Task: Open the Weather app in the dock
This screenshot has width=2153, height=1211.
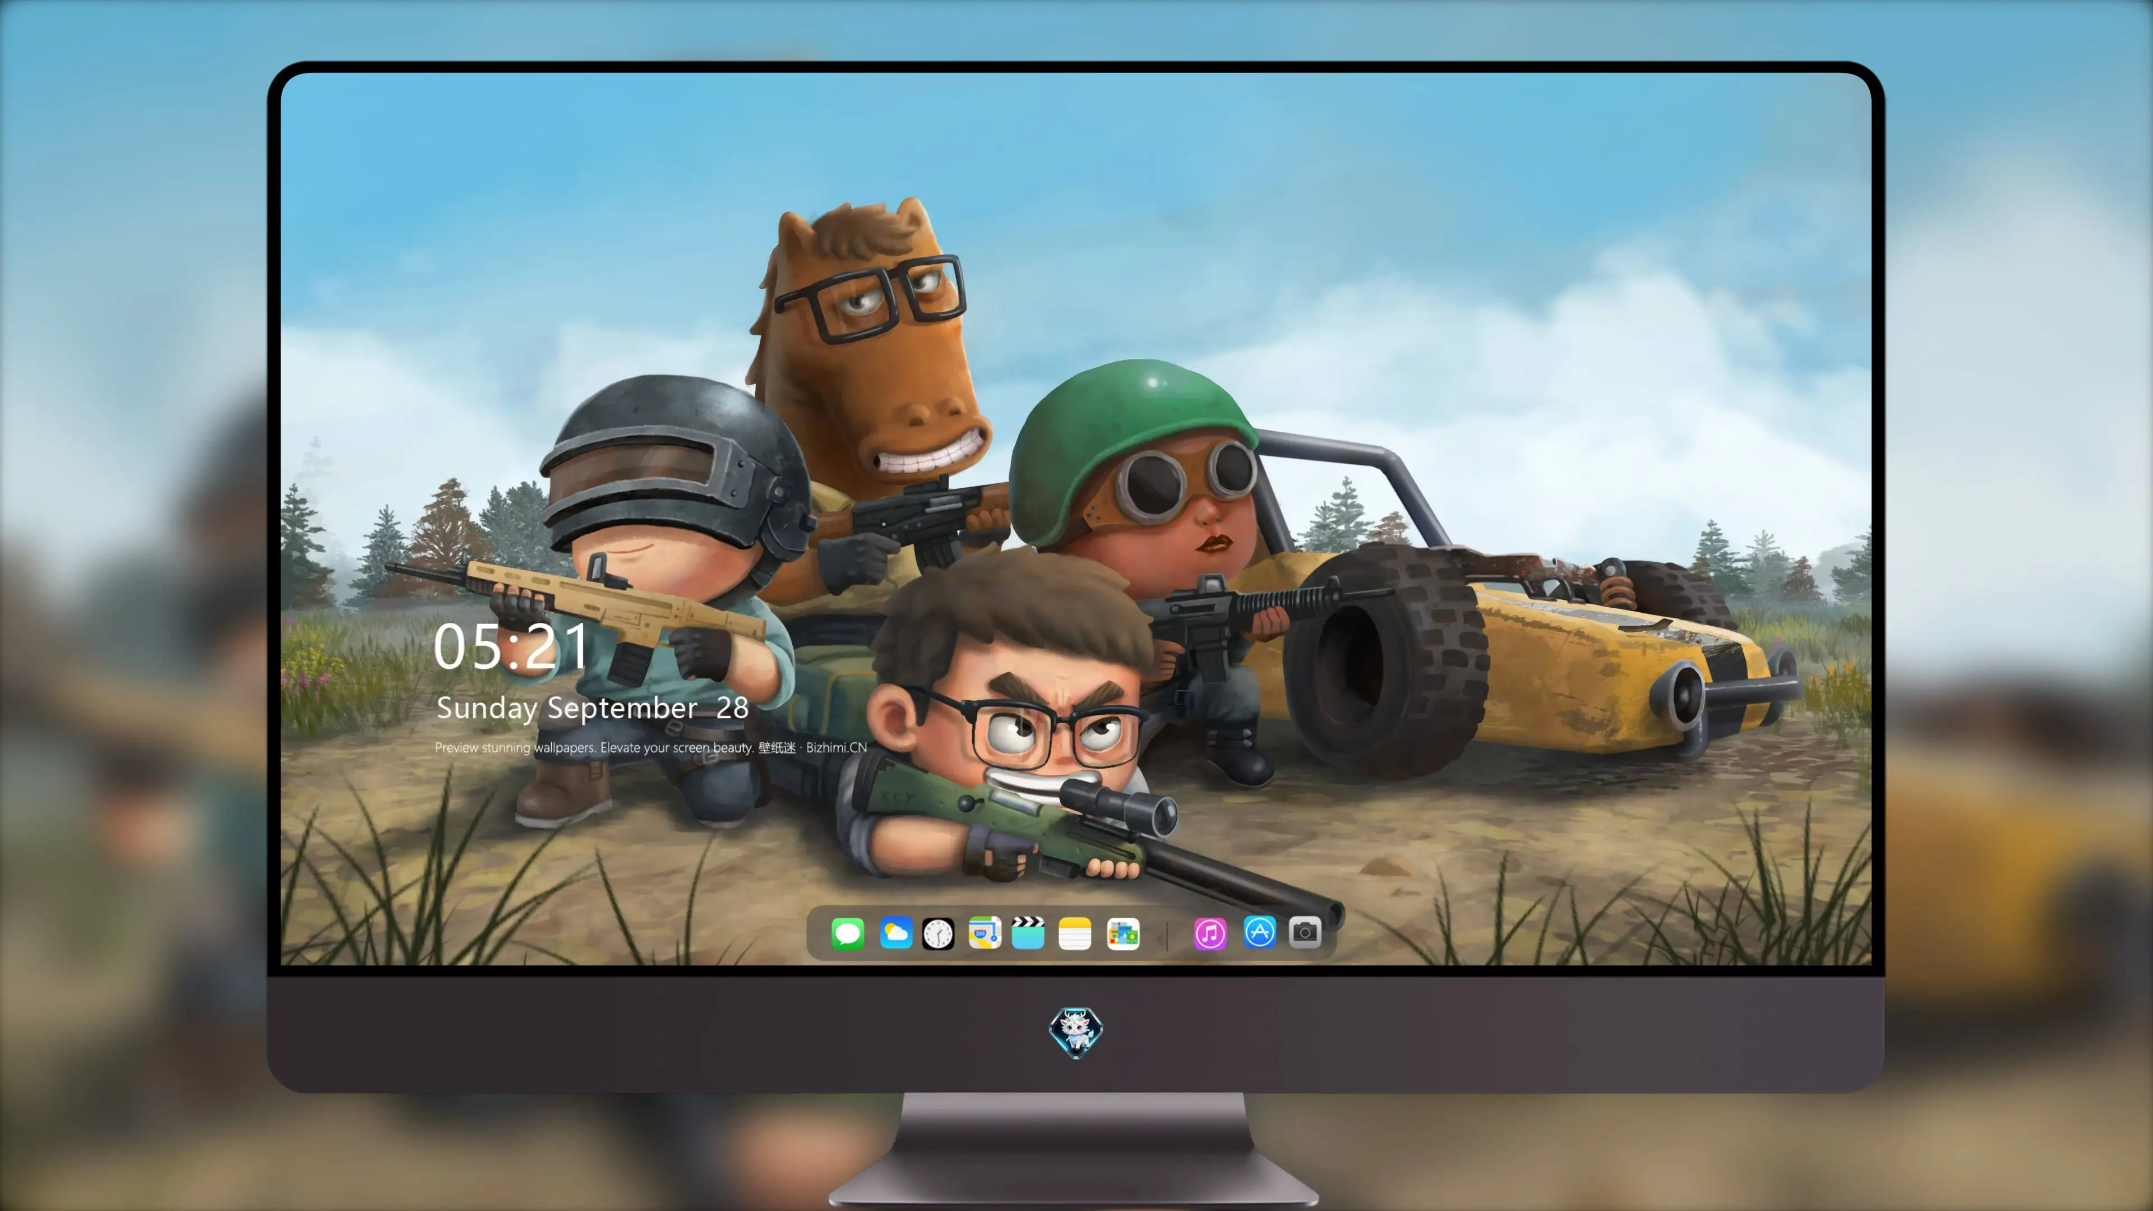Action: (x=895, y=933)
